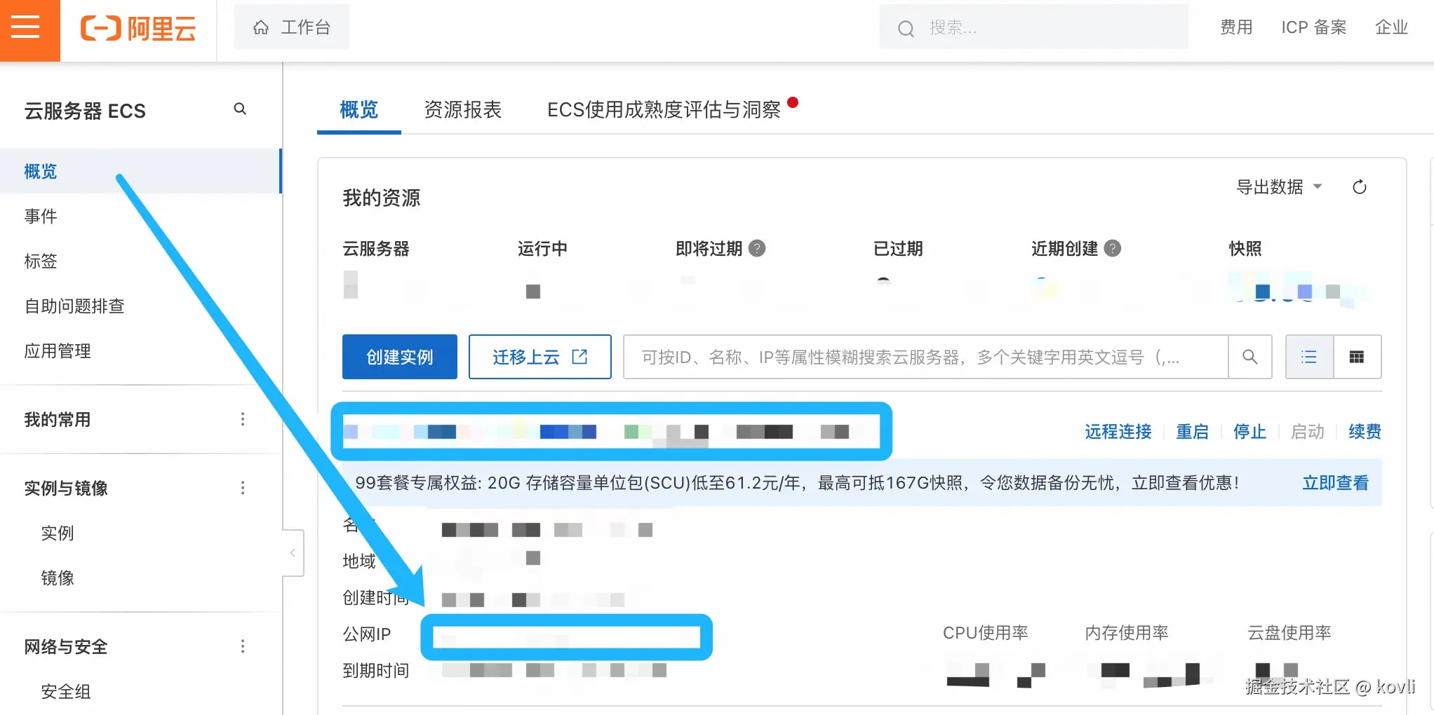Screen dimensions: 1434x715
Task: Click the 续费 link
Action: tap(1365, 431)
